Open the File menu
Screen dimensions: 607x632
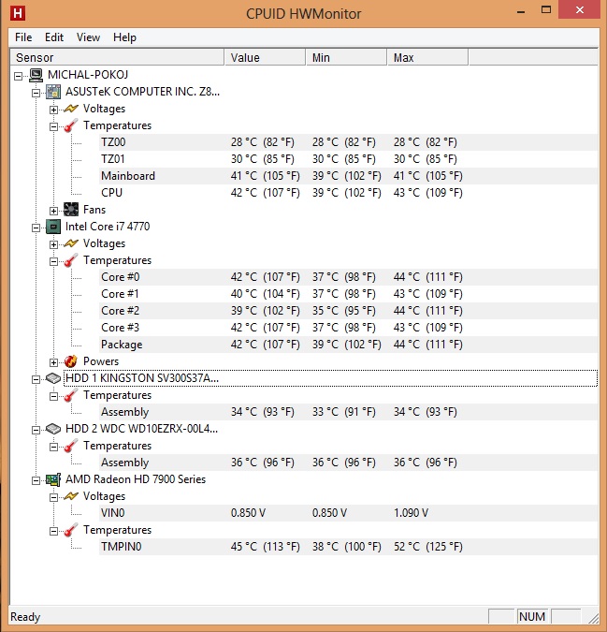point(23,37)
